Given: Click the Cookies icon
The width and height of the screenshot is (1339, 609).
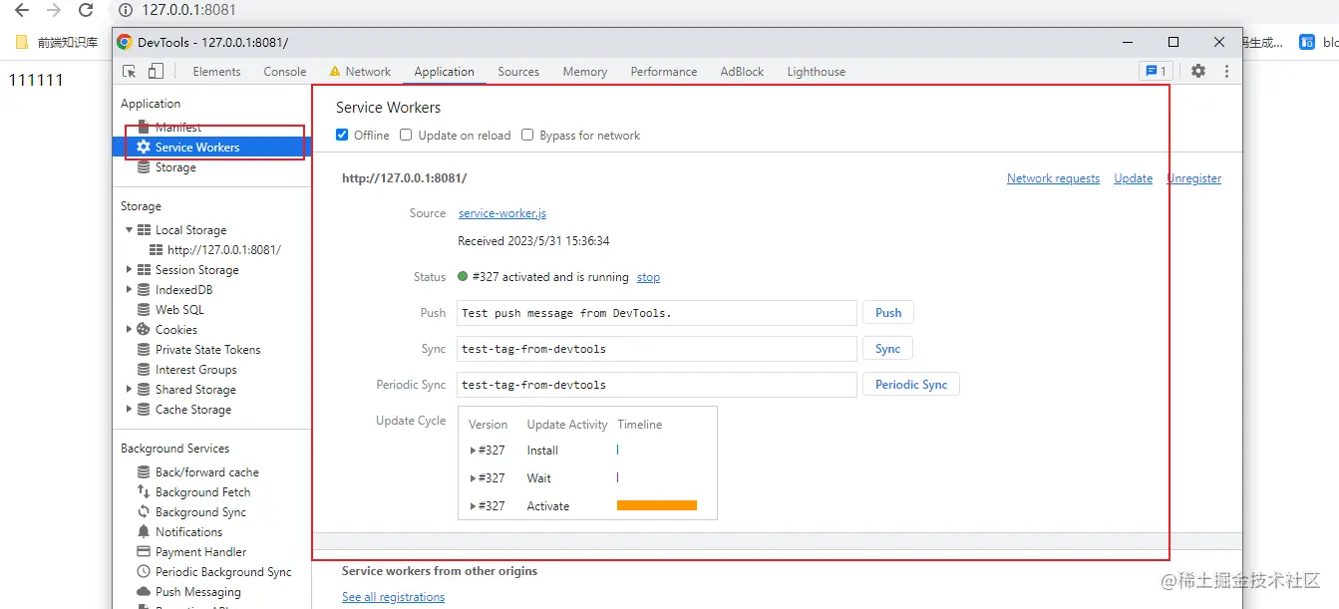Looking at the screenshot, I should point(144,329).
